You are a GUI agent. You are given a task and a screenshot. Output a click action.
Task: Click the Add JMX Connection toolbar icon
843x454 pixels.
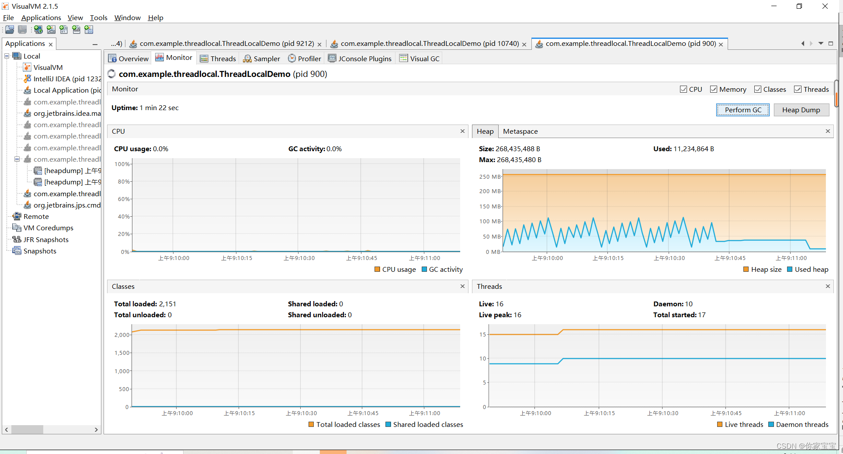[x=51, y=30]
